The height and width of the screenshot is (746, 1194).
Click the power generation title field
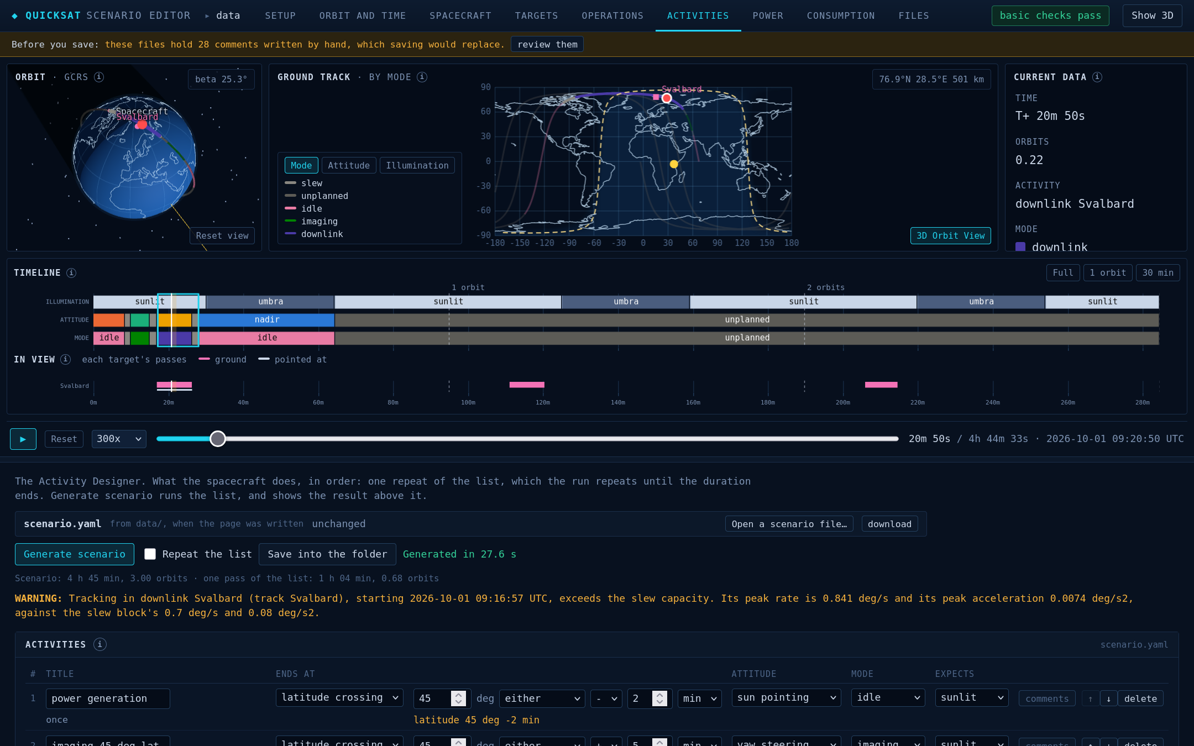[108, 698]
